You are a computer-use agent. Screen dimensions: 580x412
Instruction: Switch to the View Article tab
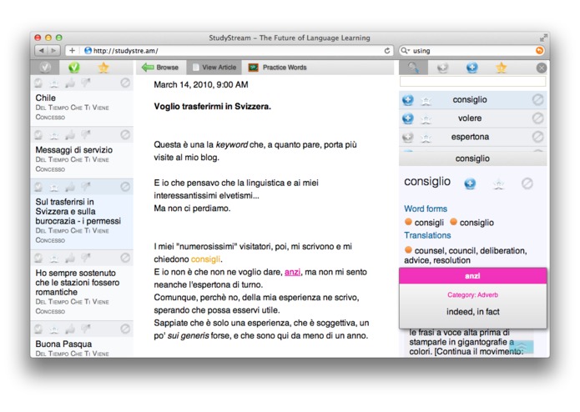tap(214, 68)
